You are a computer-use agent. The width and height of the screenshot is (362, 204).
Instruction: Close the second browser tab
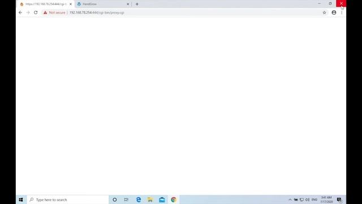(128, 4)
